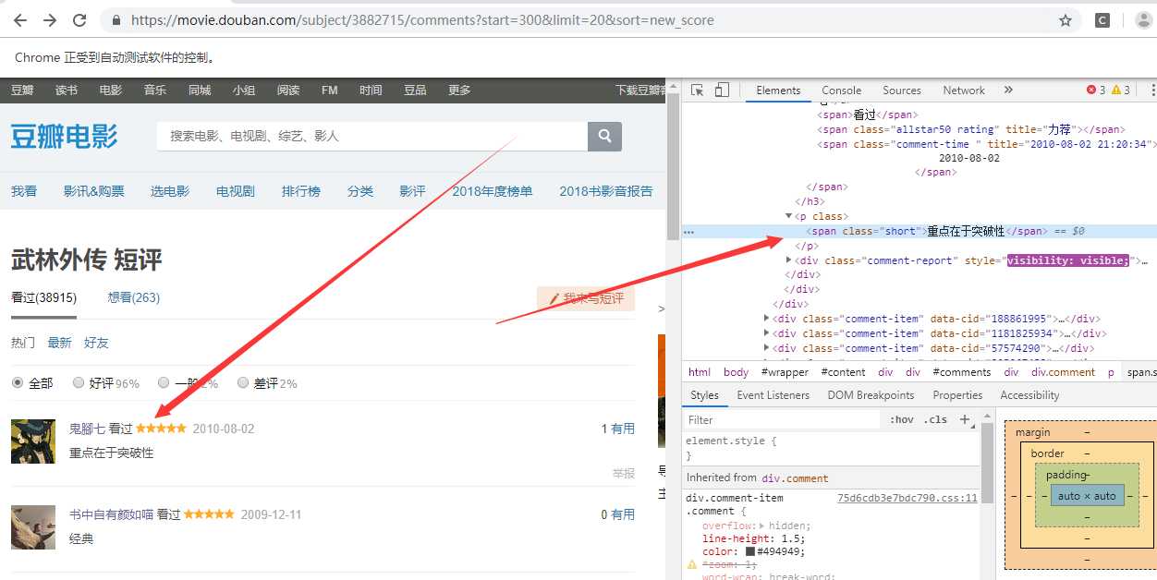
Task: Toggle the device toolbar in DevTools
Action: (722, 90)
